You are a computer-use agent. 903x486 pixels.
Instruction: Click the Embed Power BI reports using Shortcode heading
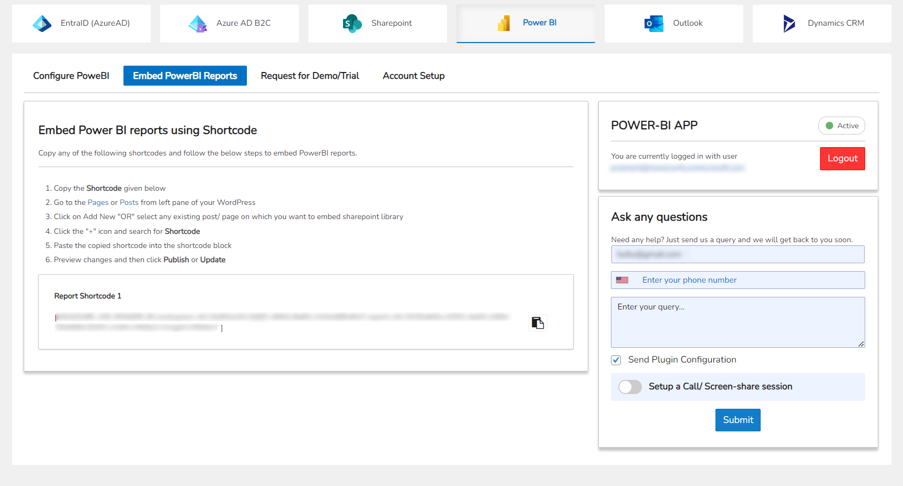pyautogui.click(x=148, y=130)
